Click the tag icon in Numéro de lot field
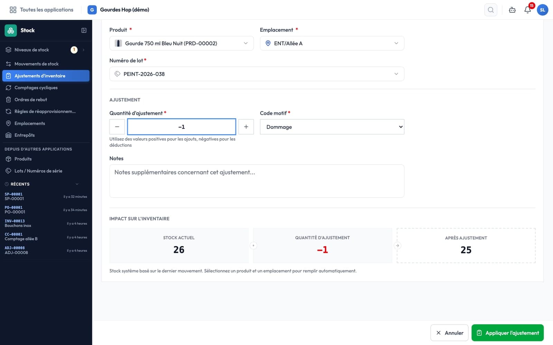The image size is (553, 345). click(118, 74)
